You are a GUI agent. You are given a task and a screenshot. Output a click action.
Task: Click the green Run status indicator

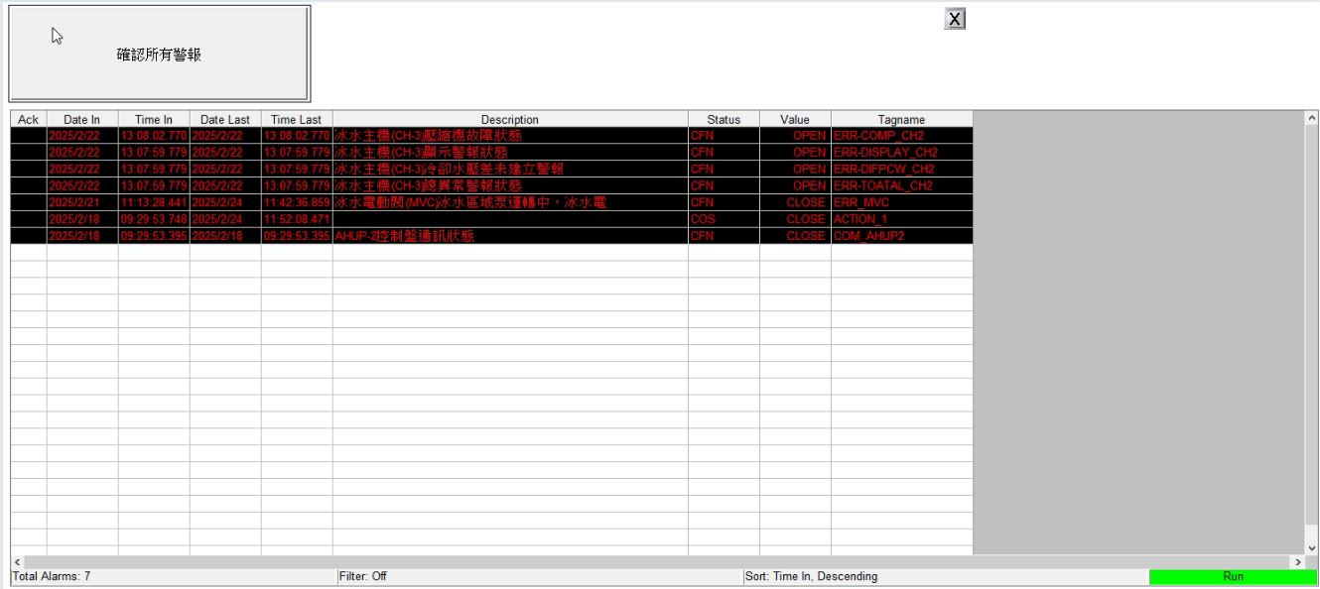[x=1233, y=576]
